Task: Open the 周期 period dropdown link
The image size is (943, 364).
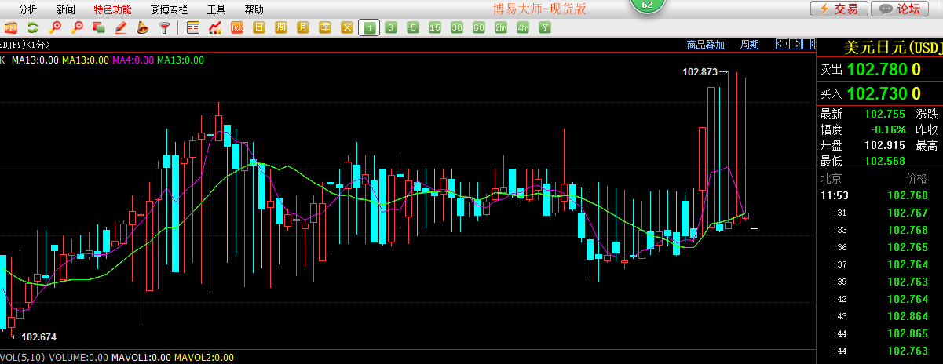Action: (x=750, y=45)
